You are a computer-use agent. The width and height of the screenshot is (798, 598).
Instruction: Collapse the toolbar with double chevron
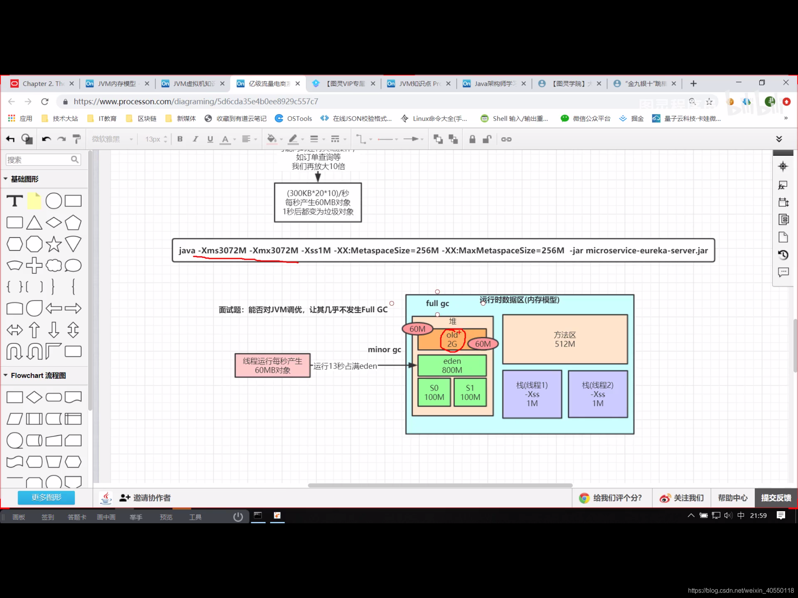(779, 139)
